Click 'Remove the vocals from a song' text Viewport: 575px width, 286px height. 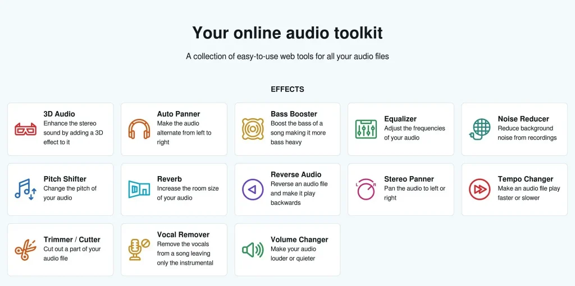(x=185, y=253)
